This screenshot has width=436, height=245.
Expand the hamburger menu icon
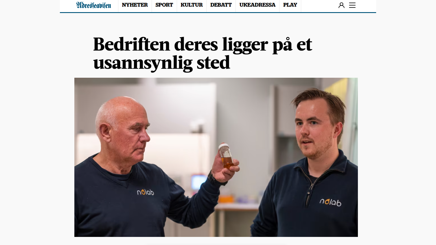352,5
